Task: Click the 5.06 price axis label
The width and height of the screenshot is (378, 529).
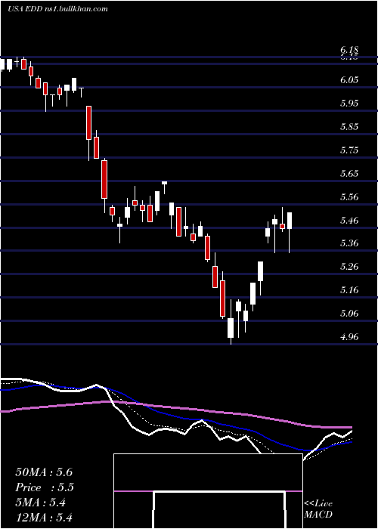Action: click(349, 314)
